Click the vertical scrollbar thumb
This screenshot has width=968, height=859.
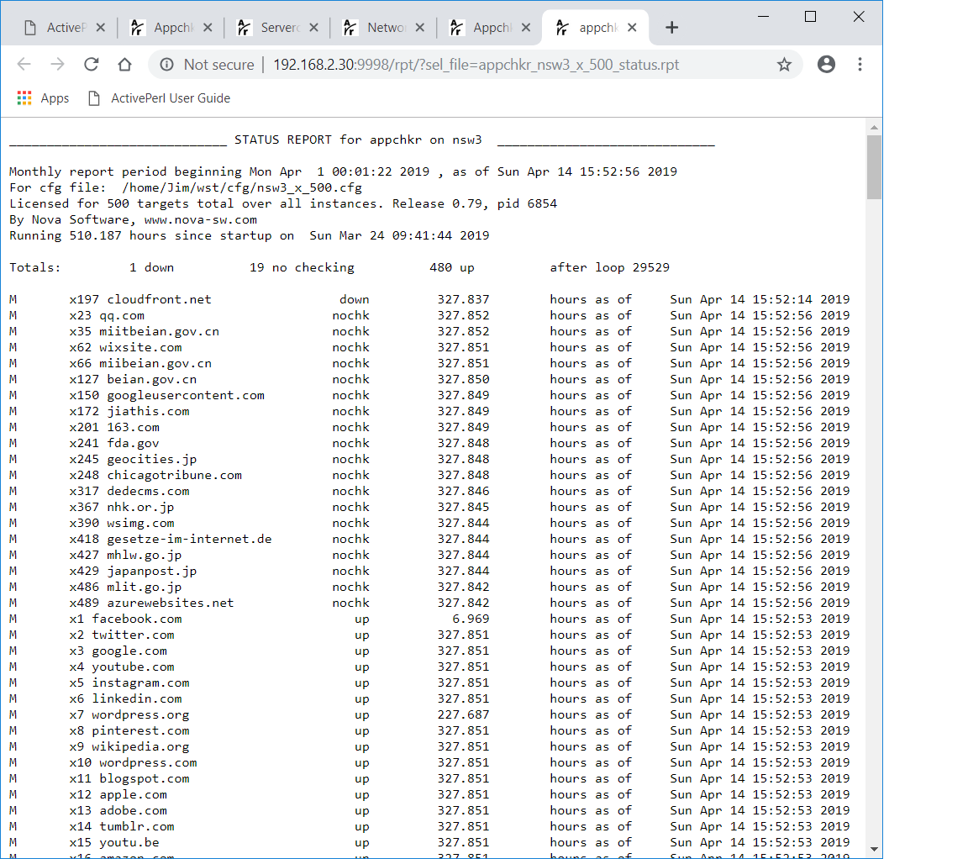[x=874, y=166]
